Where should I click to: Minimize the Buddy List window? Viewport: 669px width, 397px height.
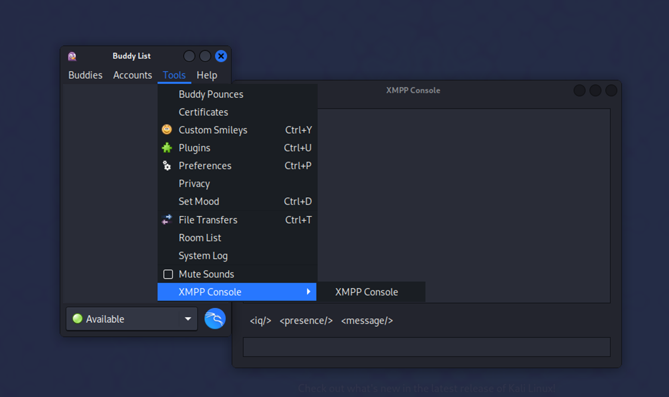coord(189,56)
